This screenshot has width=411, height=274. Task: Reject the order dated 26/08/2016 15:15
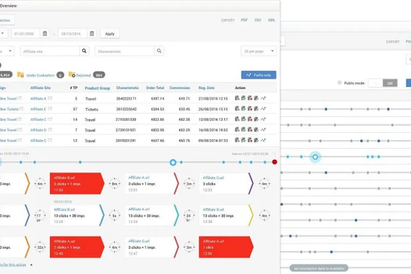click(250, 108)
